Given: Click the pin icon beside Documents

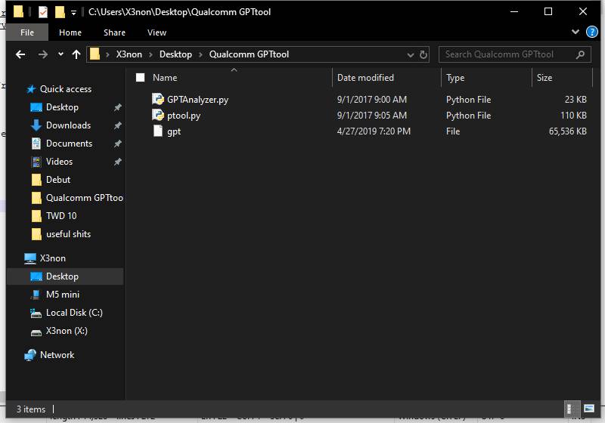Looking at the screenshot, I should [118, 144].
